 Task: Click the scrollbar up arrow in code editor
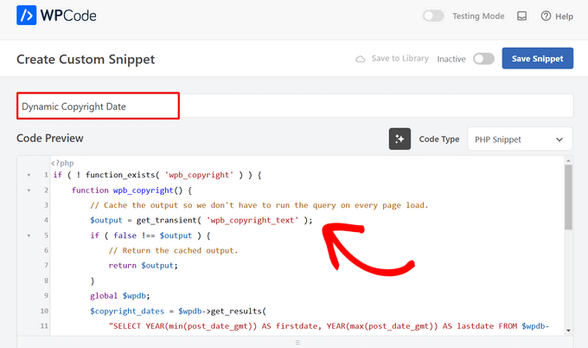(568, 161)
